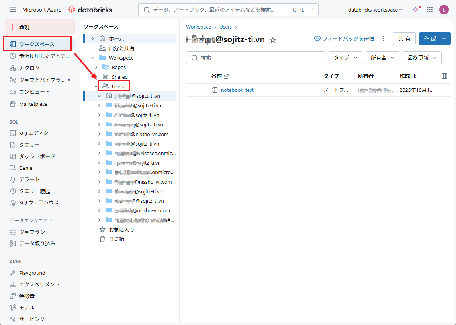Expand the ホーム tree node chevron
Image resolution: width=456 pixels, height=325 pixels.
click(x=93, y=38)
